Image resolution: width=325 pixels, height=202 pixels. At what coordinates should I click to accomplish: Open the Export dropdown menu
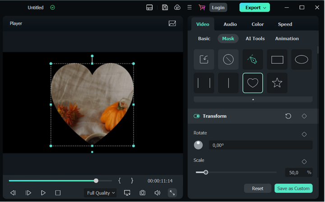click(x=255, y=8)
